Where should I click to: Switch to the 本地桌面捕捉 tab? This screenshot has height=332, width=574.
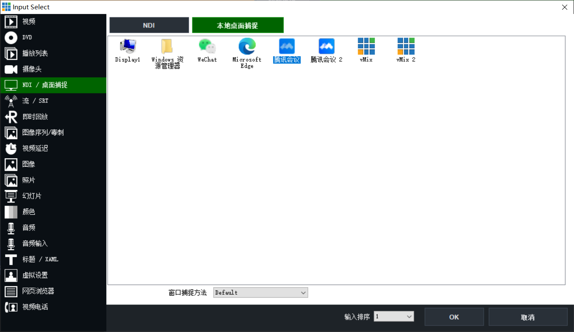238,25
